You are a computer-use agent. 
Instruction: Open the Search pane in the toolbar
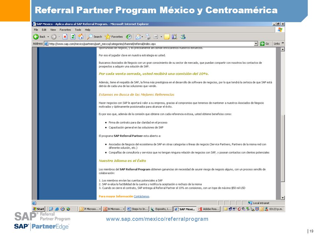(95, 37)
